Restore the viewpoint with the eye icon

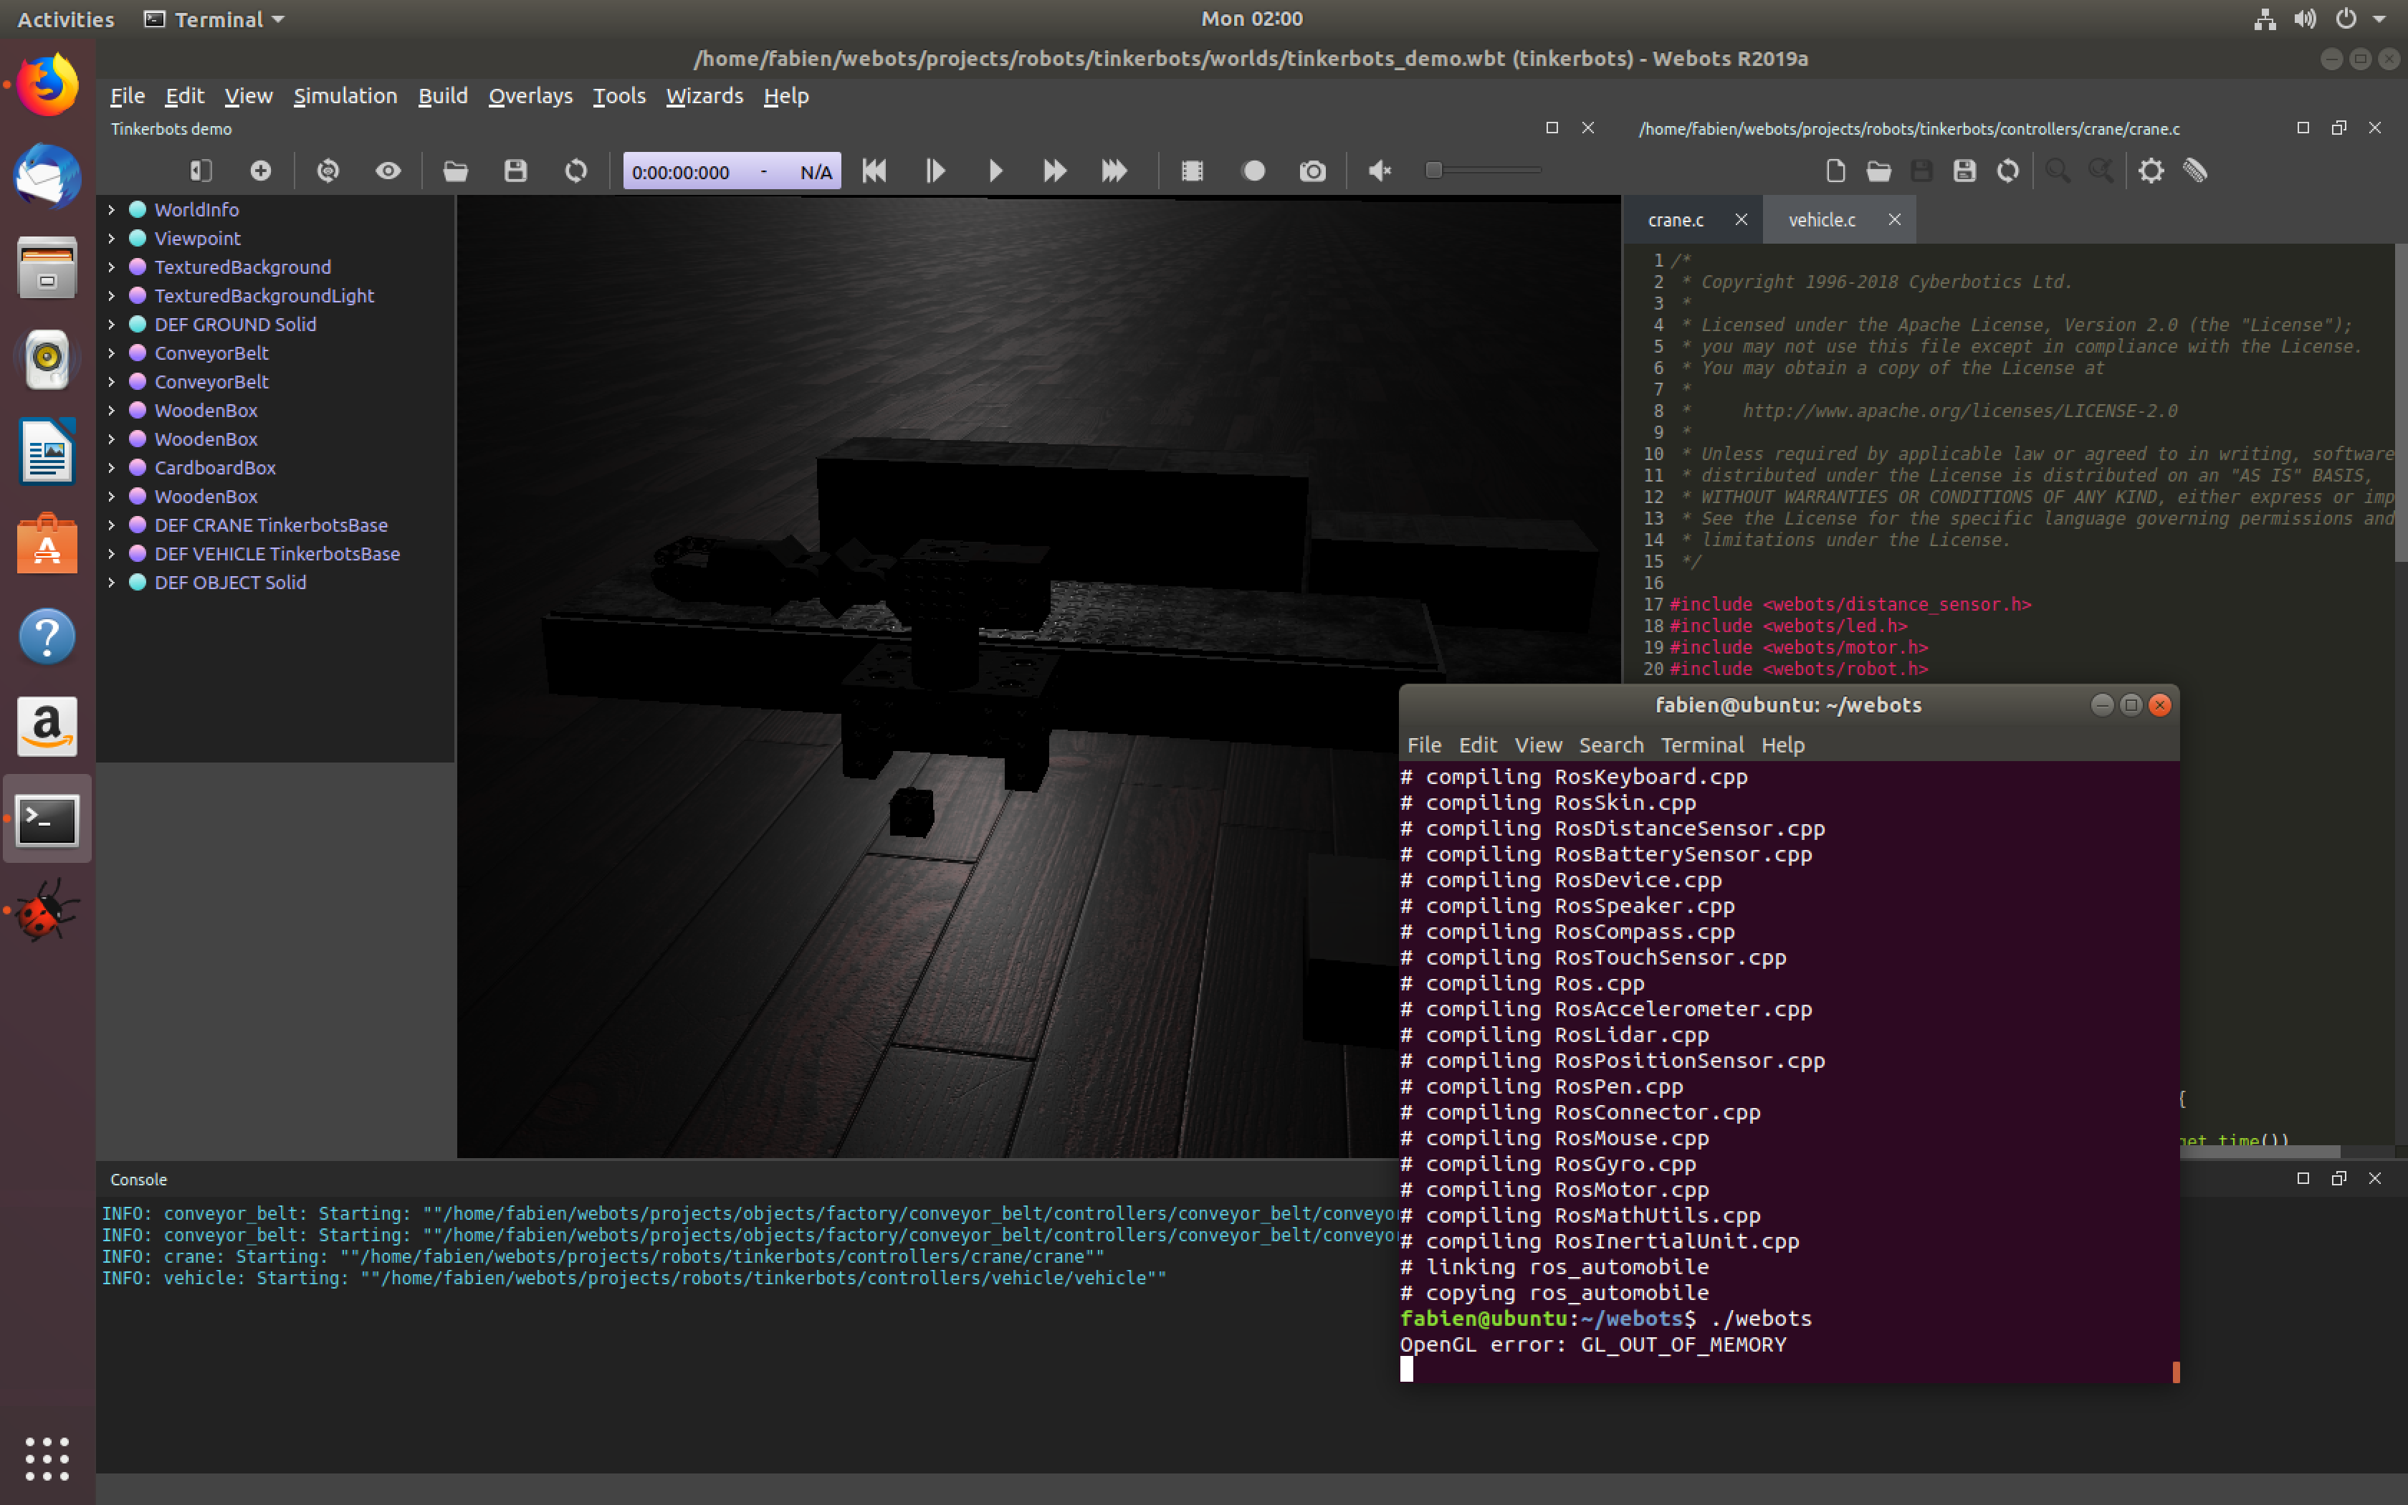pyautogui.click(x=387, y=171)
